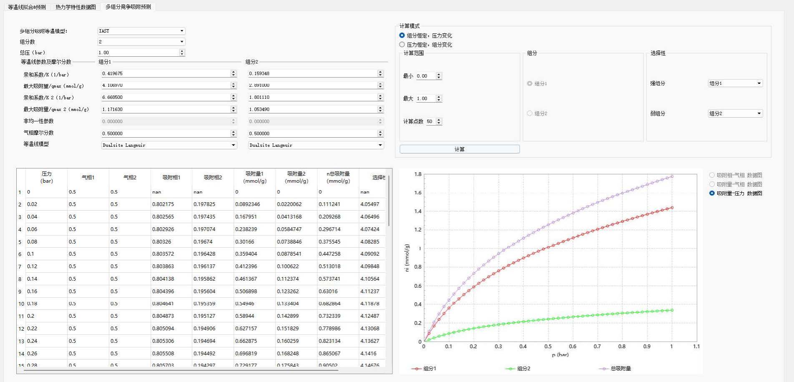Select 压力恒定，组分变化 calculation mode
Screen dimensions: 794x382
click(x=402, y=45)
